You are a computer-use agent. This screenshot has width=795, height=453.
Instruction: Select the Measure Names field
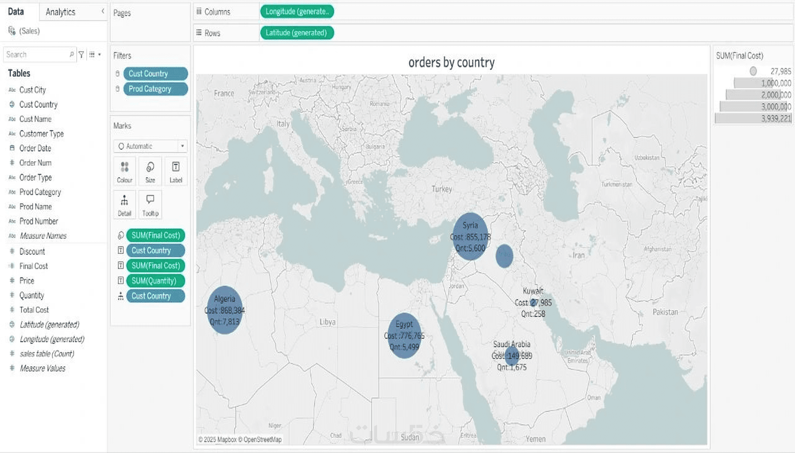click(43, 236)
